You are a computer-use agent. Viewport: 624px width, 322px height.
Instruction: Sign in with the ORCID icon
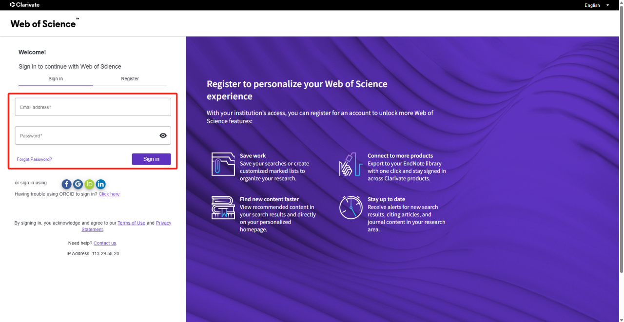89,184
